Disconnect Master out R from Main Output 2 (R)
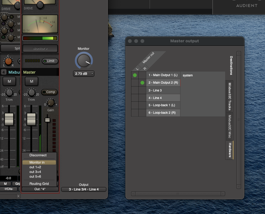The height and width of the screenshot is (214, 265). (x=142, y=83)
